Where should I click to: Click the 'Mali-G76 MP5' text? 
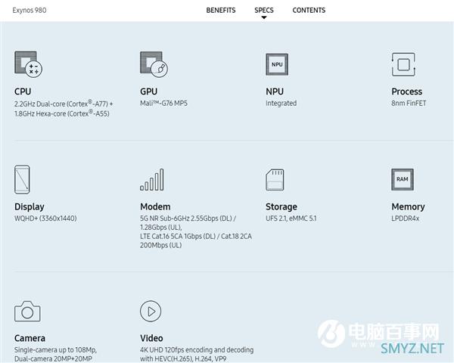coord(163,103)
